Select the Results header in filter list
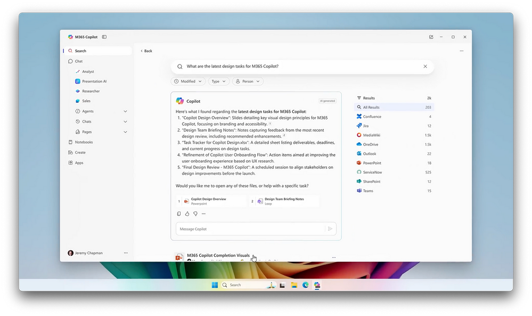This screenshot has height=316, width=532. pos(394,98)
